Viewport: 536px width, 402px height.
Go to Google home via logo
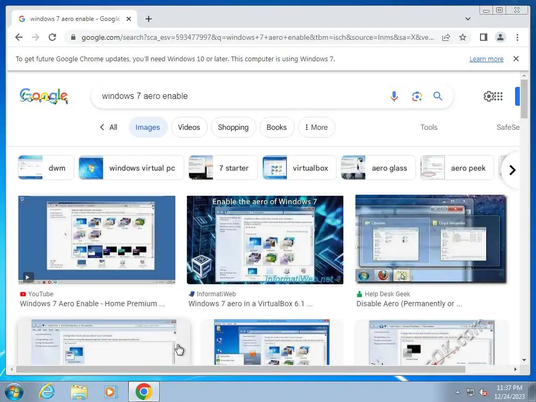[x=44, y=96]
